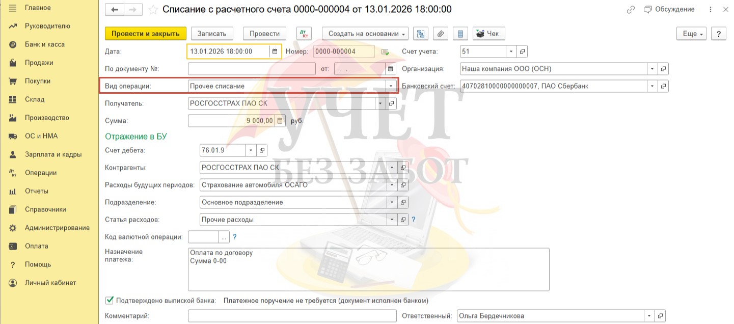Viewport: 734px width, 324px height.
Task: Click the Администрирование gear icon
Action: pos(13,228)
